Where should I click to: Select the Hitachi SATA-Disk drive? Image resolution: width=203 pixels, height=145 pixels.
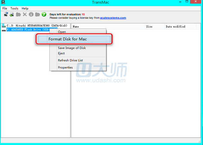click(x=37, y=25)
